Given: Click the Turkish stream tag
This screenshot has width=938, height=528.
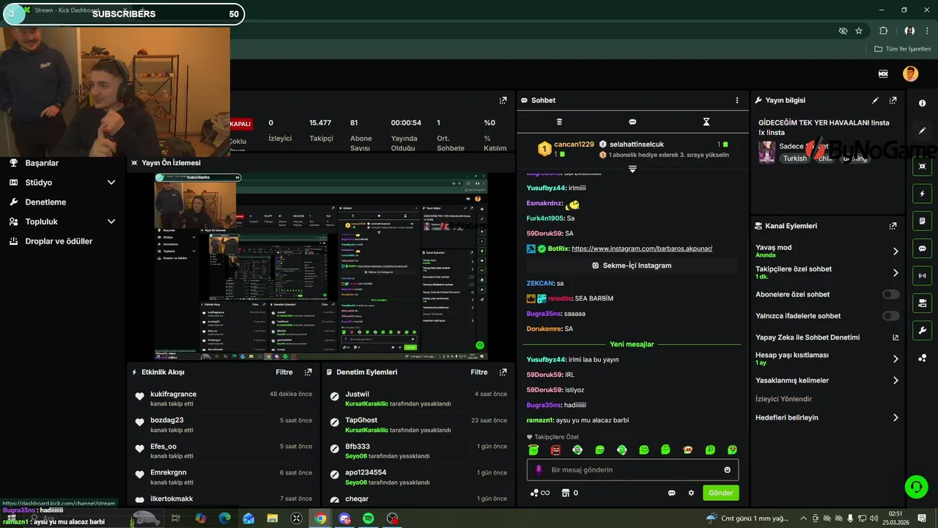Looking at the screenshot, I should [x=794, y=158].
